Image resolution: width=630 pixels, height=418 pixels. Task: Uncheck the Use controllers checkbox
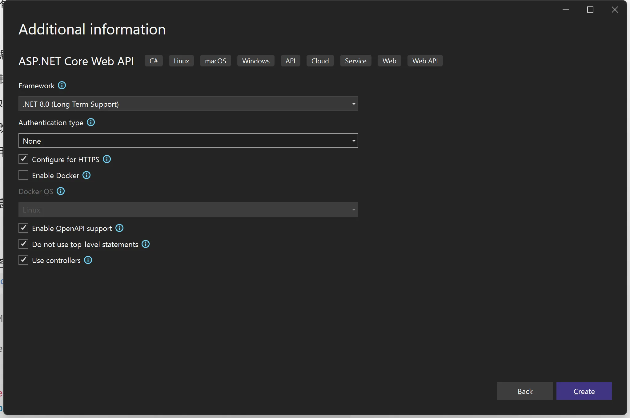[x=23, y=260]
